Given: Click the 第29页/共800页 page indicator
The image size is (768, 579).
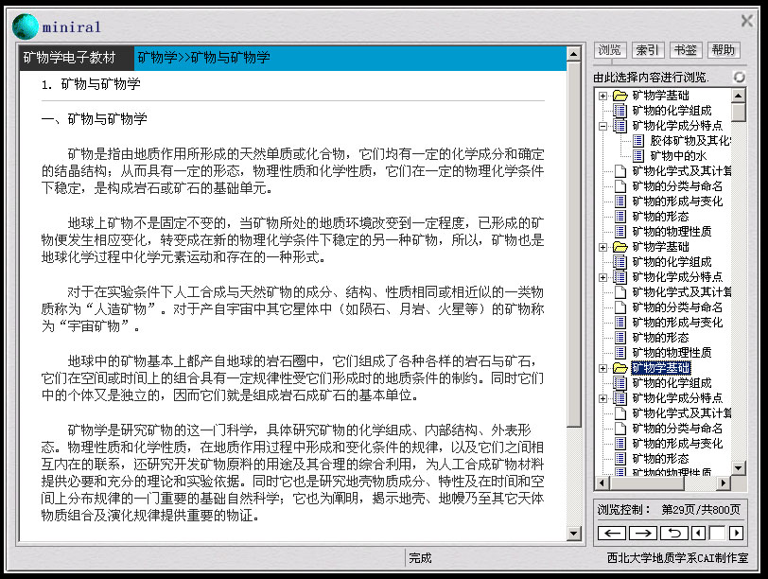Looking at the screenshot, I should coord(701,509).
